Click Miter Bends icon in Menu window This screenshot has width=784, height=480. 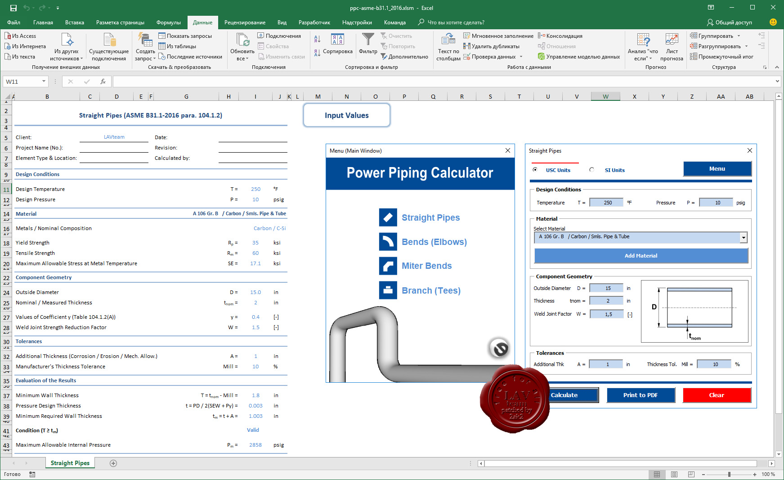point(388,266)
